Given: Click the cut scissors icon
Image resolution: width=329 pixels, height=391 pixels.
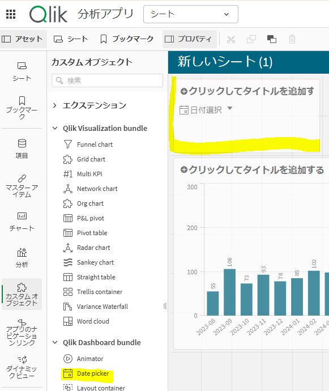Looking at the screenshot, I should pos(231,40).
